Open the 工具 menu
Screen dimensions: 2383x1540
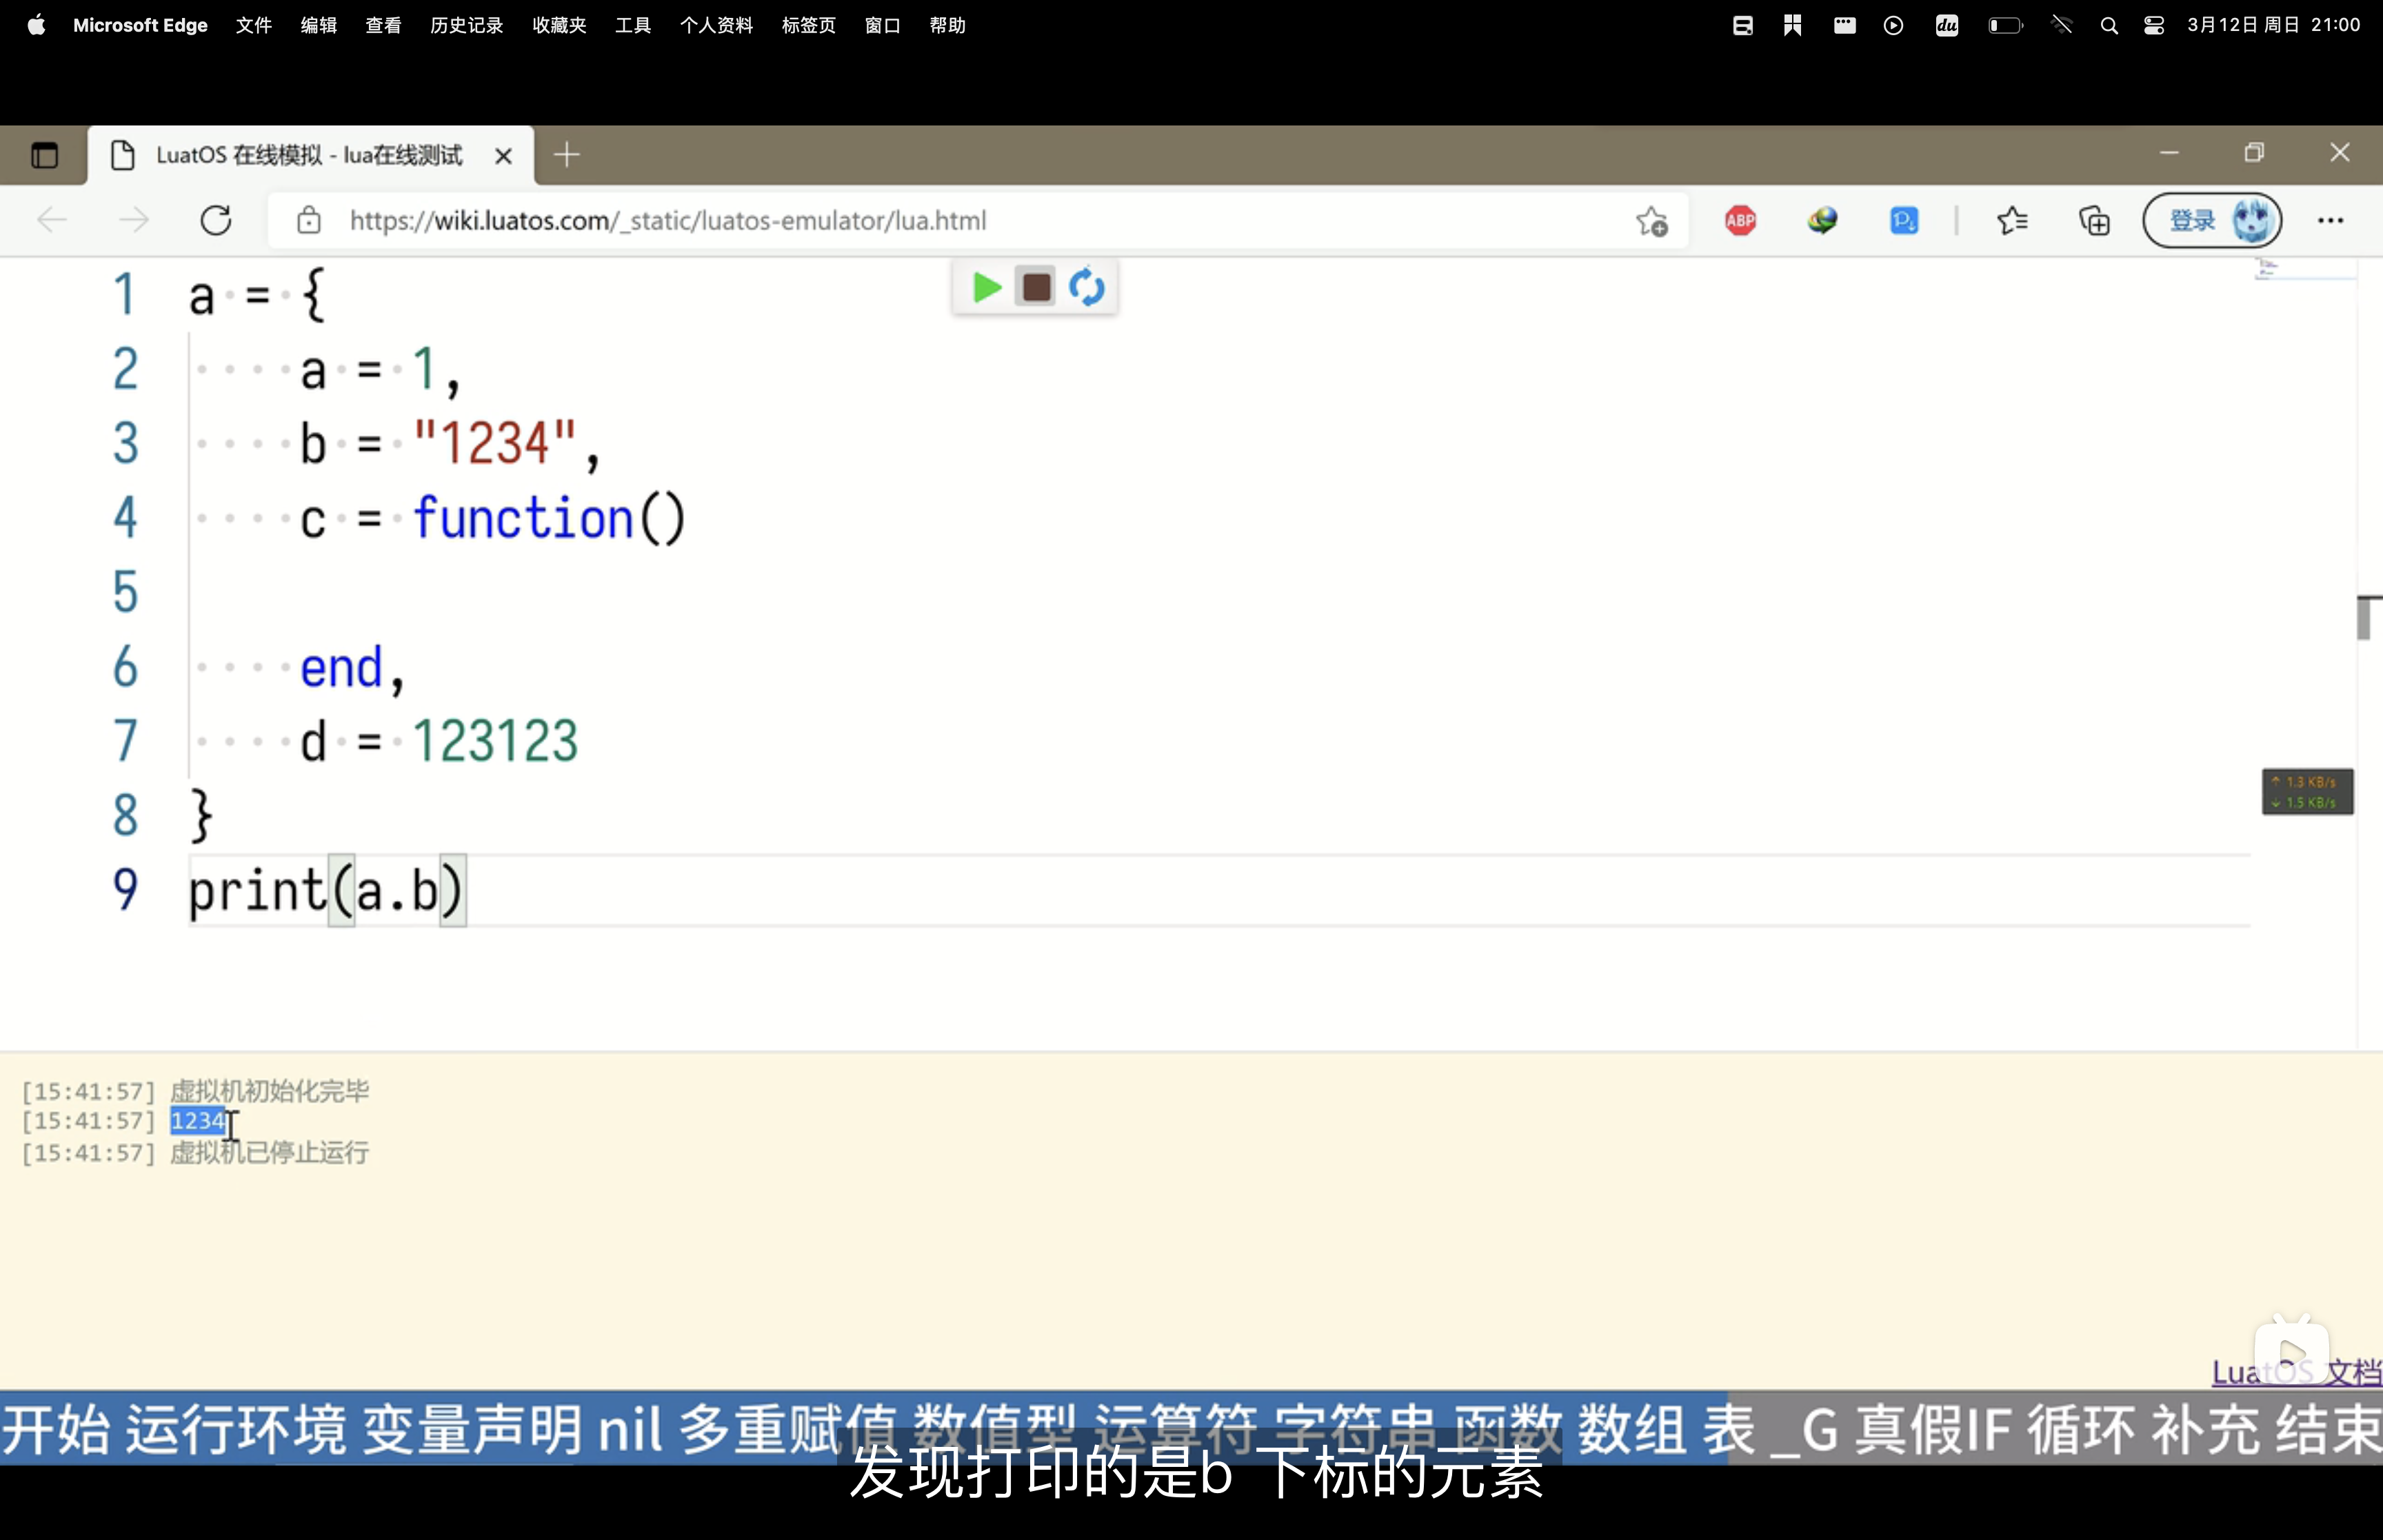tap(633, 25)
